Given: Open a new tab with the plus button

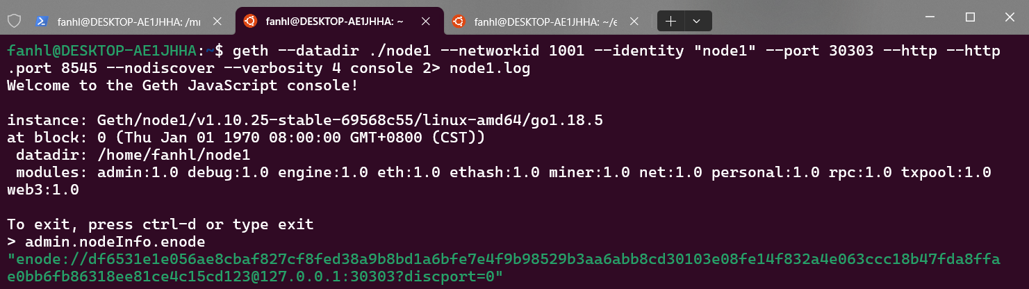Looking at the screenshot, I should pos(670,22).
